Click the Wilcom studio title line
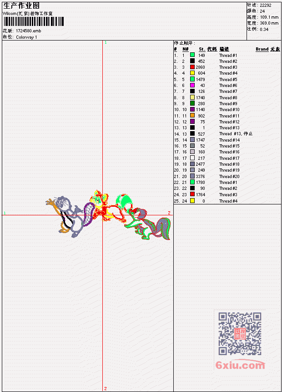Screen dimensions: 282x392 coord(27,14)
